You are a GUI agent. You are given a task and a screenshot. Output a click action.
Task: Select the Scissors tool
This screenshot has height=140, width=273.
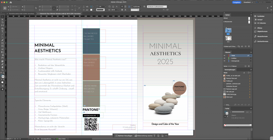coord(2,49)
